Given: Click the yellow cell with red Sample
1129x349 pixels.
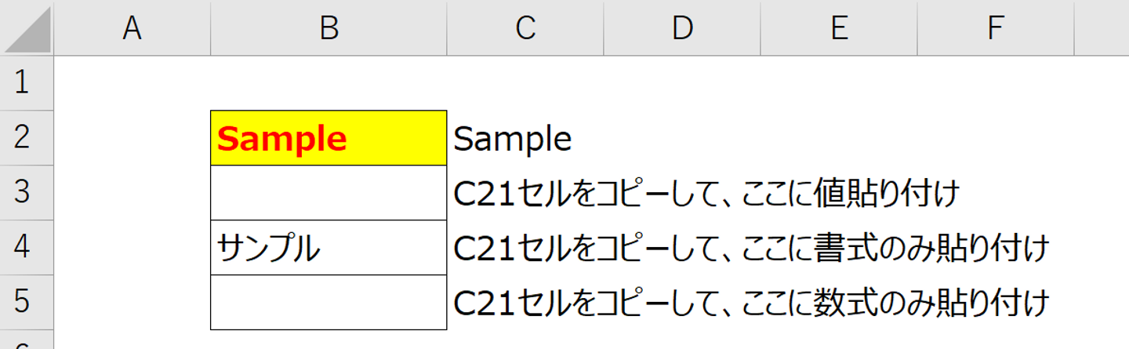Looking at the screenshot, I should pos(329,138).
